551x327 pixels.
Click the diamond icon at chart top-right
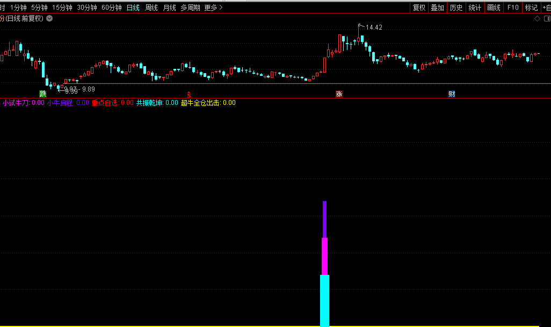[x=536, y=18]
